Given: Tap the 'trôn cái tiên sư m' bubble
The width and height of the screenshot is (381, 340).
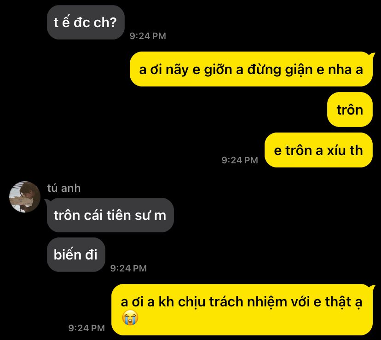Looking at the screenshot, I should (110, 215).
